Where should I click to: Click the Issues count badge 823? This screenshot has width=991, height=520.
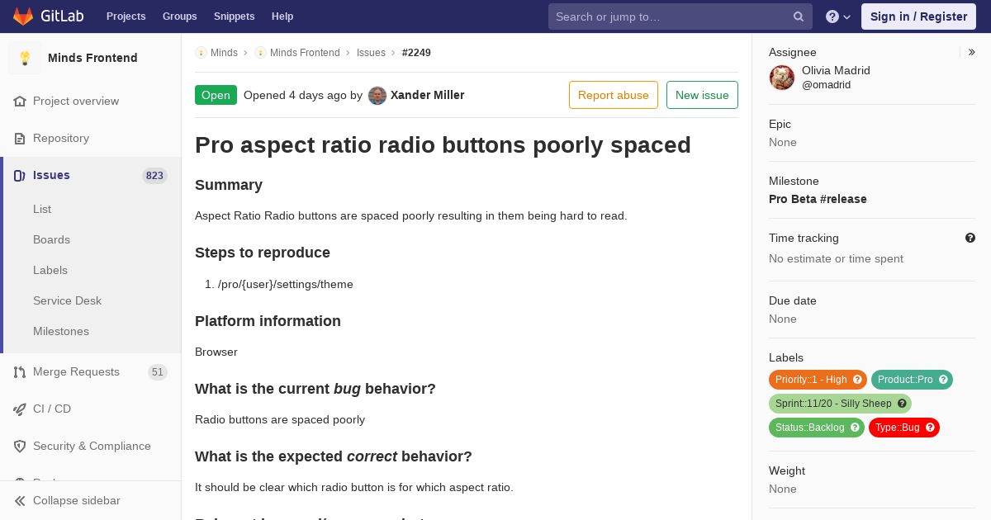click(154, 175)
